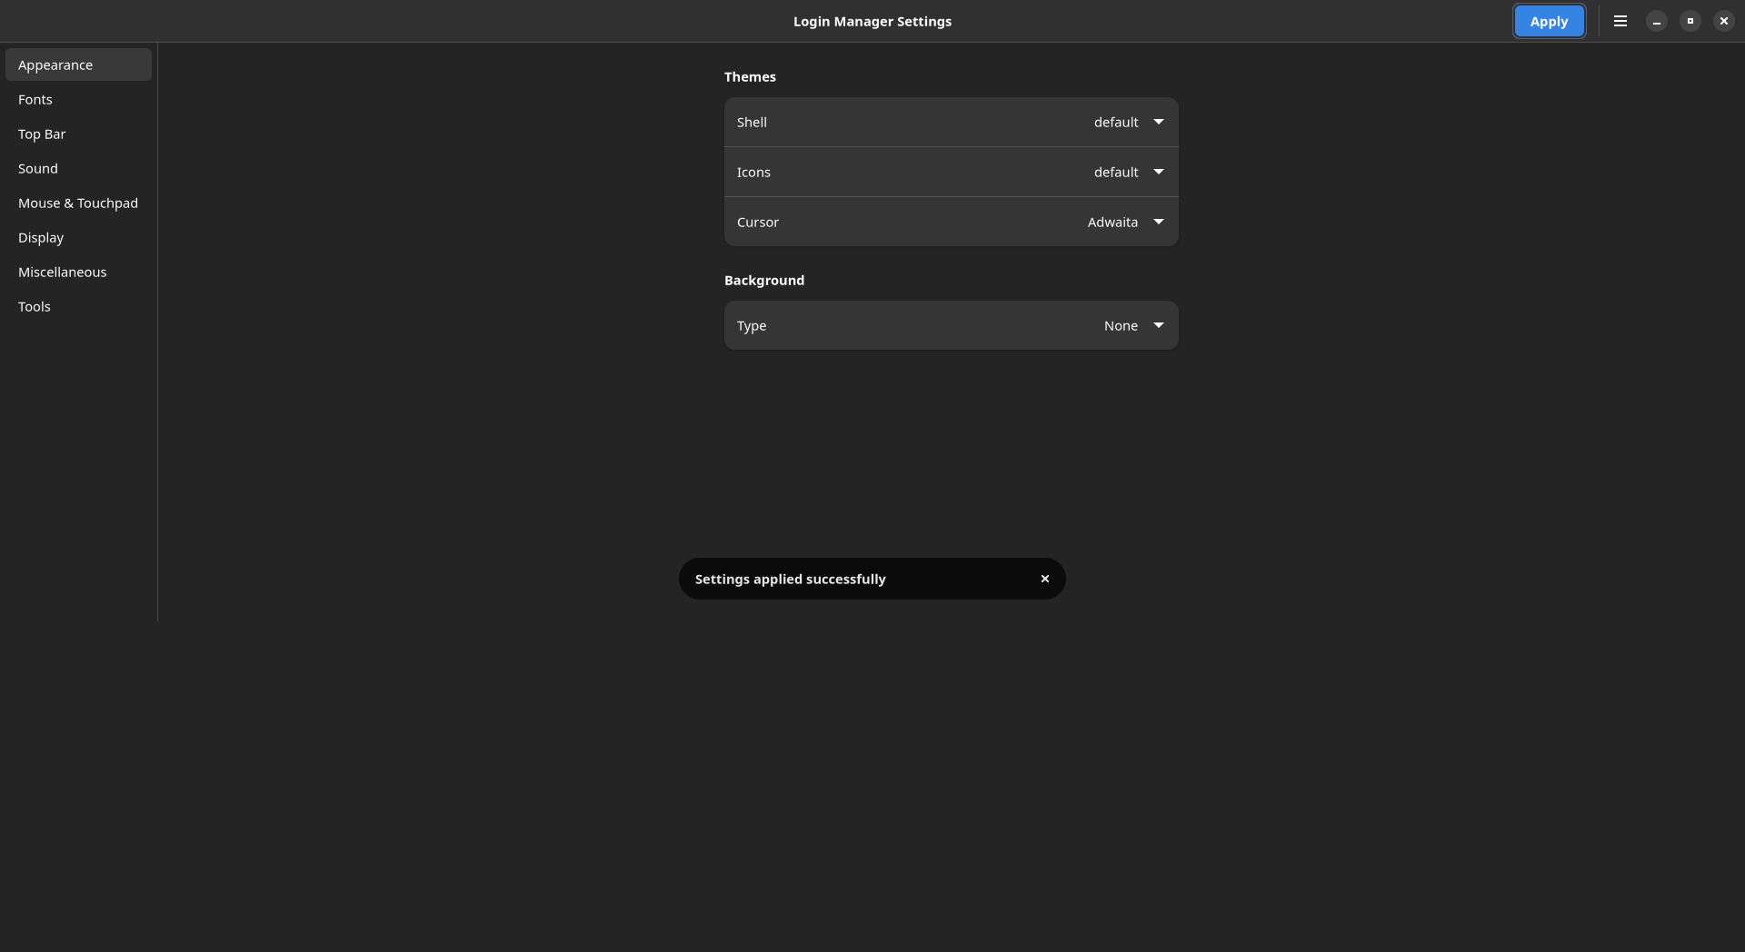Click the Shell theme row
Viewport: 1745px width, 952px height.
coord(909,122)
